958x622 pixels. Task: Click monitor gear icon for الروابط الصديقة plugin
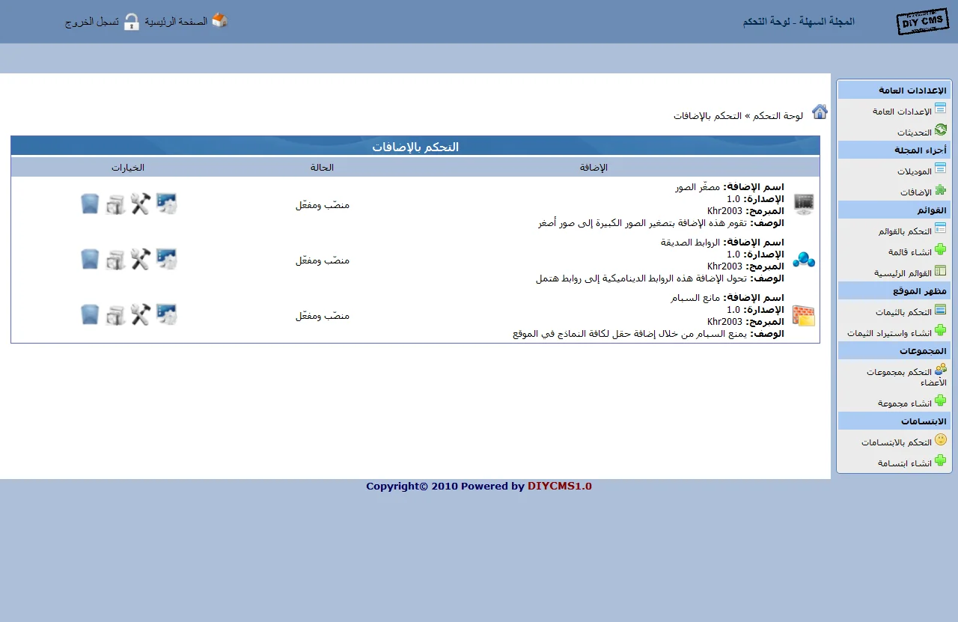click(x=166, y=259)
